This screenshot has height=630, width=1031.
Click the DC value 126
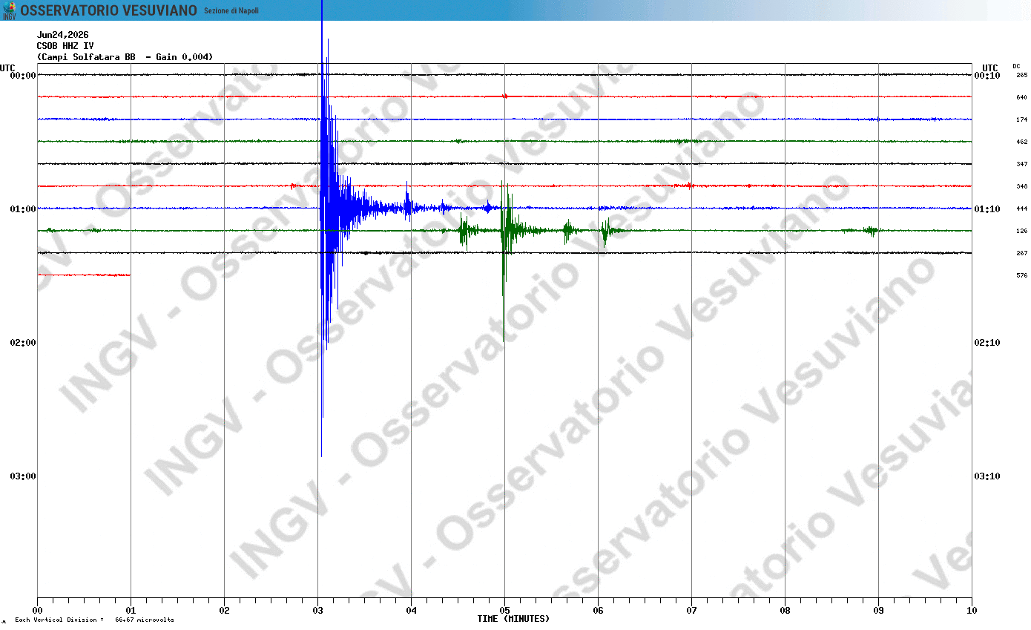[1021, 231]
